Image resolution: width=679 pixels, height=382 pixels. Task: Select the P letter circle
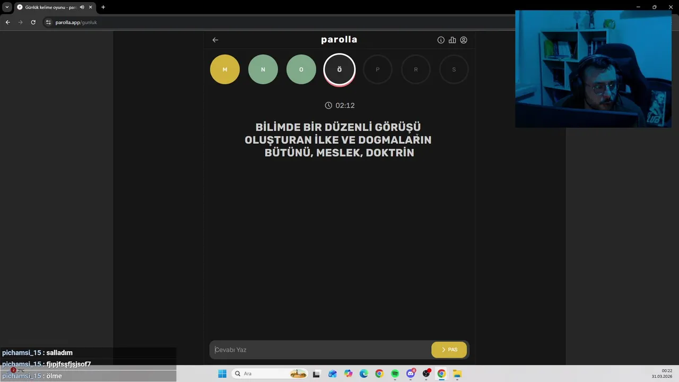click(x=378, y=70)
